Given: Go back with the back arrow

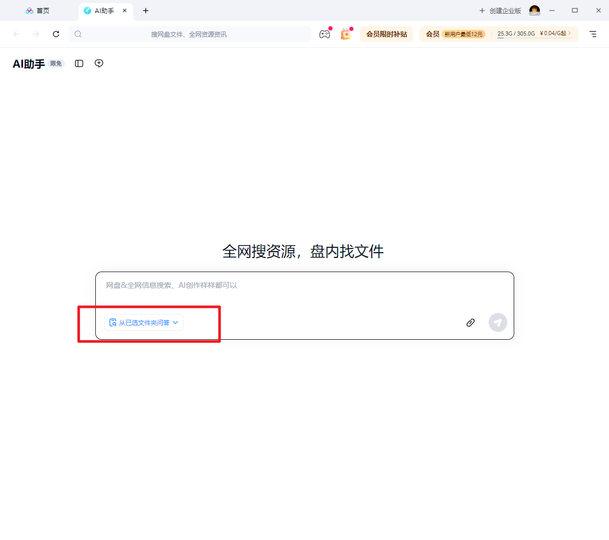Looking at the screenshot, I should 17,34.
